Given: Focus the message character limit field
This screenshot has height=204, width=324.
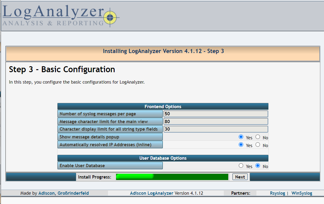Looking at the screenshot, I should (x=216, y=121).
